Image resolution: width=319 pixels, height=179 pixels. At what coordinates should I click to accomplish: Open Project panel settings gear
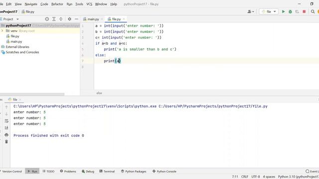point(70,19)
